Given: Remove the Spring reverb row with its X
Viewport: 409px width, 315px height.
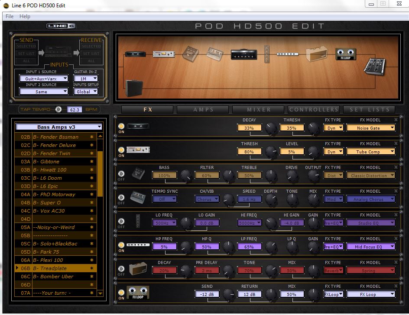Looking at the screenshot, I should click(396, 262).
